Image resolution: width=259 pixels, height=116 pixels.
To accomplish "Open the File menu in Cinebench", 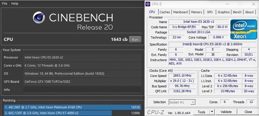I will coord(5,3).
